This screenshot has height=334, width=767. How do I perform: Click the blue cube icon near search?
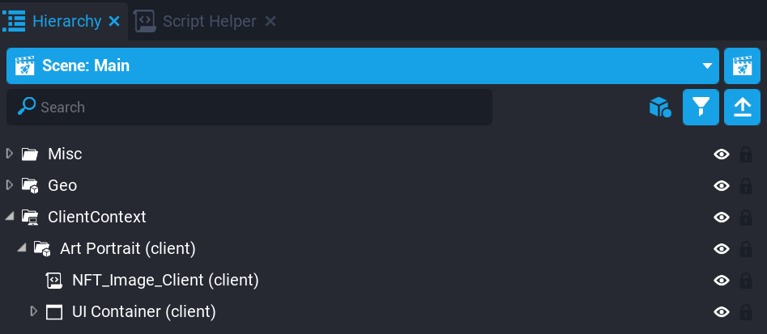660,108
